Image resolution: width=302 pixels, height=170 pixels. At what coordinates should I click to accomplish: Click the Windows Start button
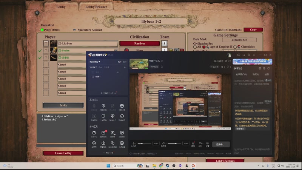pos(108,166)
